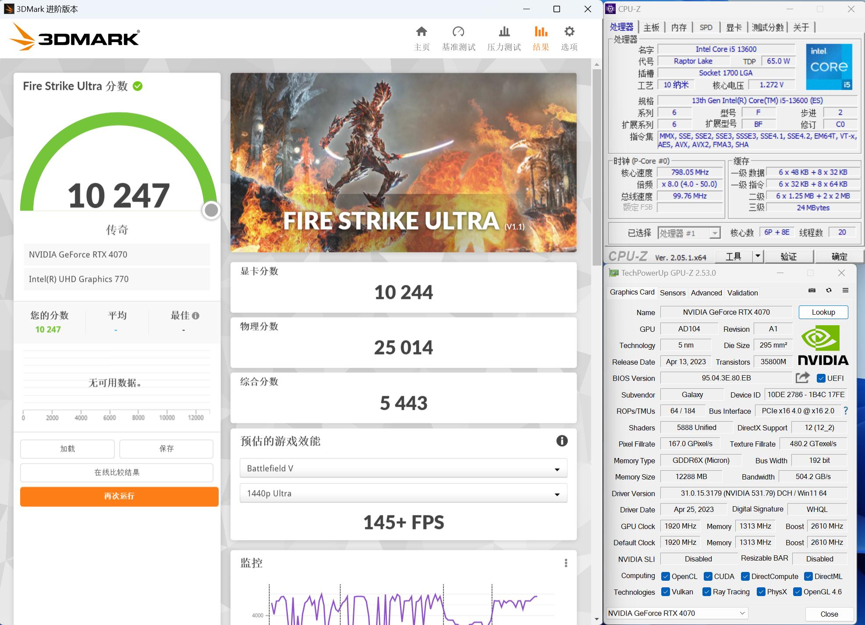Uncheck Ray Tracing under Technologies
865x625 pixels.
coord(706,592)
